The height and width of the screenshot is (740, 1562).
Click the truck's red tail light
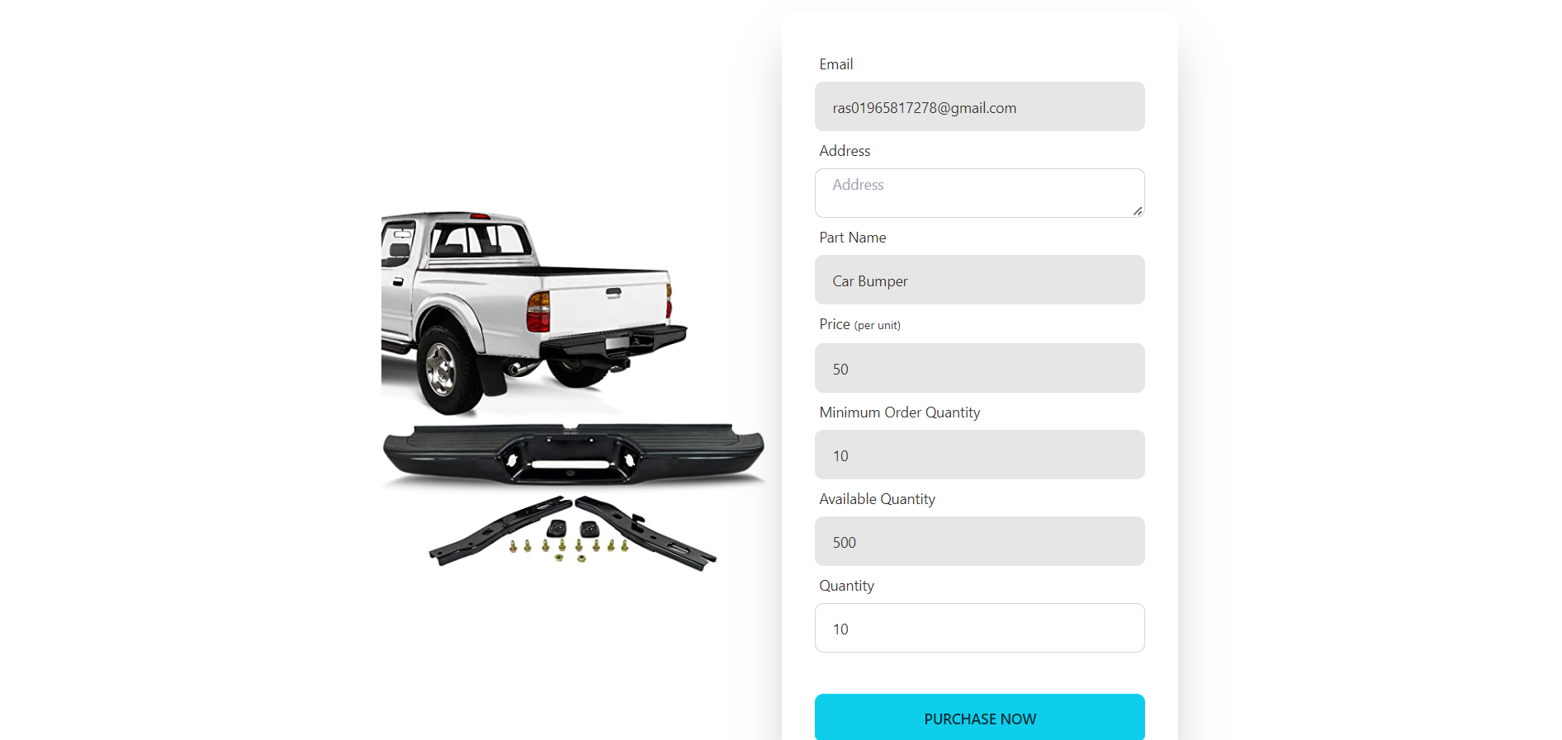[538, 312]
